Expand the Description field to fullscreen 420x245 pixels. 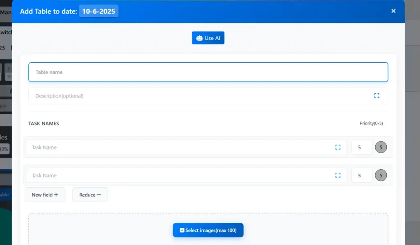[x=377, y=95]
